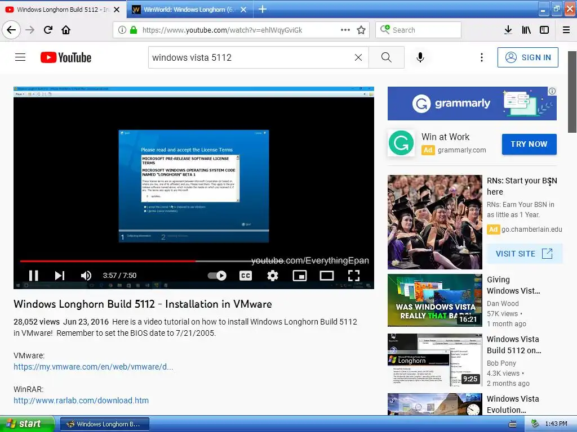Open the YouTube guide hamburger menu
577x432 pixels.
[x=20, y=57]
